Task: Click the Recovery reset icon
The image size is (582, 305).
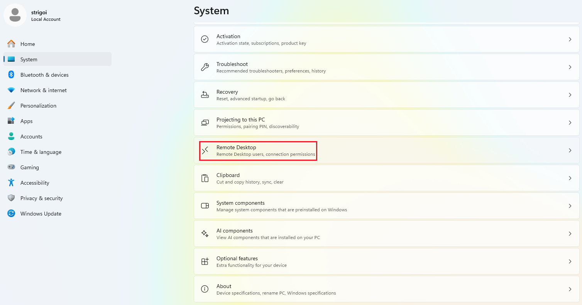Action: tap(205, 94)
